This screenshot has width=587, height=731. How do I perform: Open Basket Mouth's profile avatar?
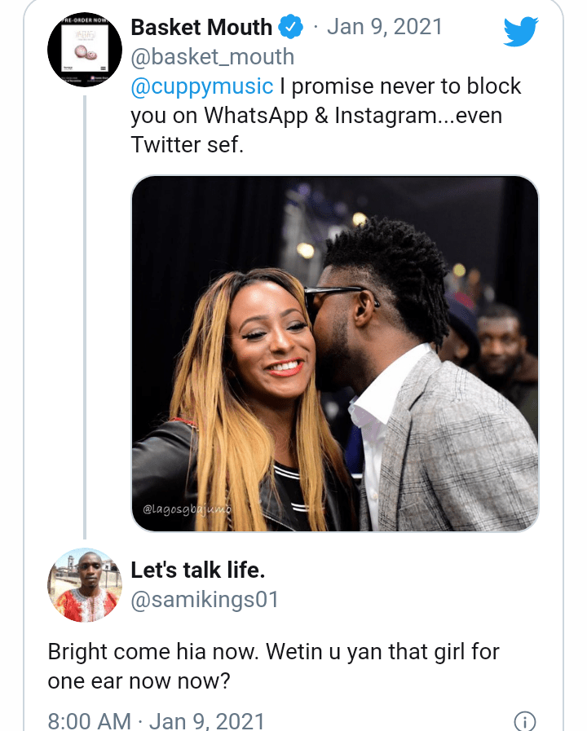pos(85,50)
